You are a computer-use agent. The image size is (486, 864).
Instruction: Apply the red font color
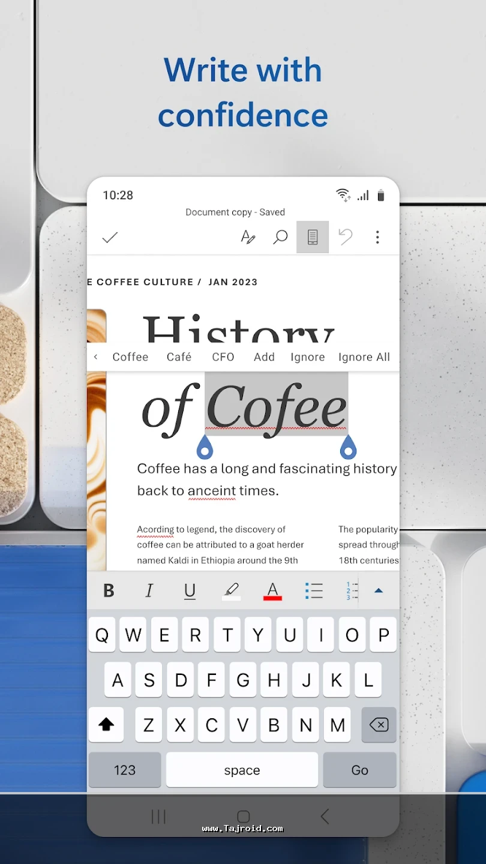tap(272, 591)
